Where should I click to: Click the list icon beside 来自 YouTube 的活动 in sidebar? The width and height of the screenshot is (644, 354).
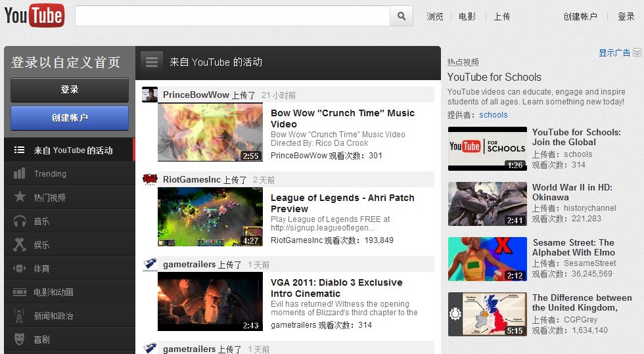point(19,150)
